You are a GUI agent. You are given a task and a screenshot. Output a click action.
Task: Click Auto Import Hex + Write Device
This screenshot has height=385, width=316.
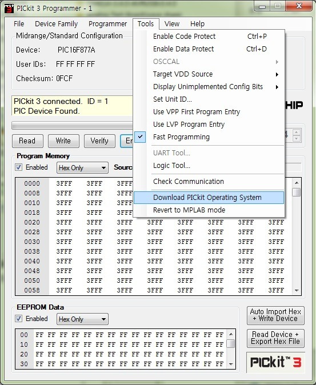275,315
